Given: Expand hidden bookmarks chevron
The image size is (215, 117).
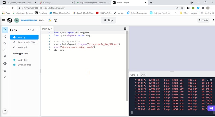Looking at the screenshot, I should tap(176, 13).
